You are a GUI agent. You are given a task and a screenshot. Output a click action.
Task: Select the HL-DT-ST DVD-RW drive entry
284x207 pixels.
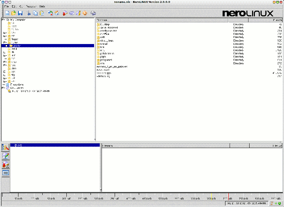click(31, 91)
